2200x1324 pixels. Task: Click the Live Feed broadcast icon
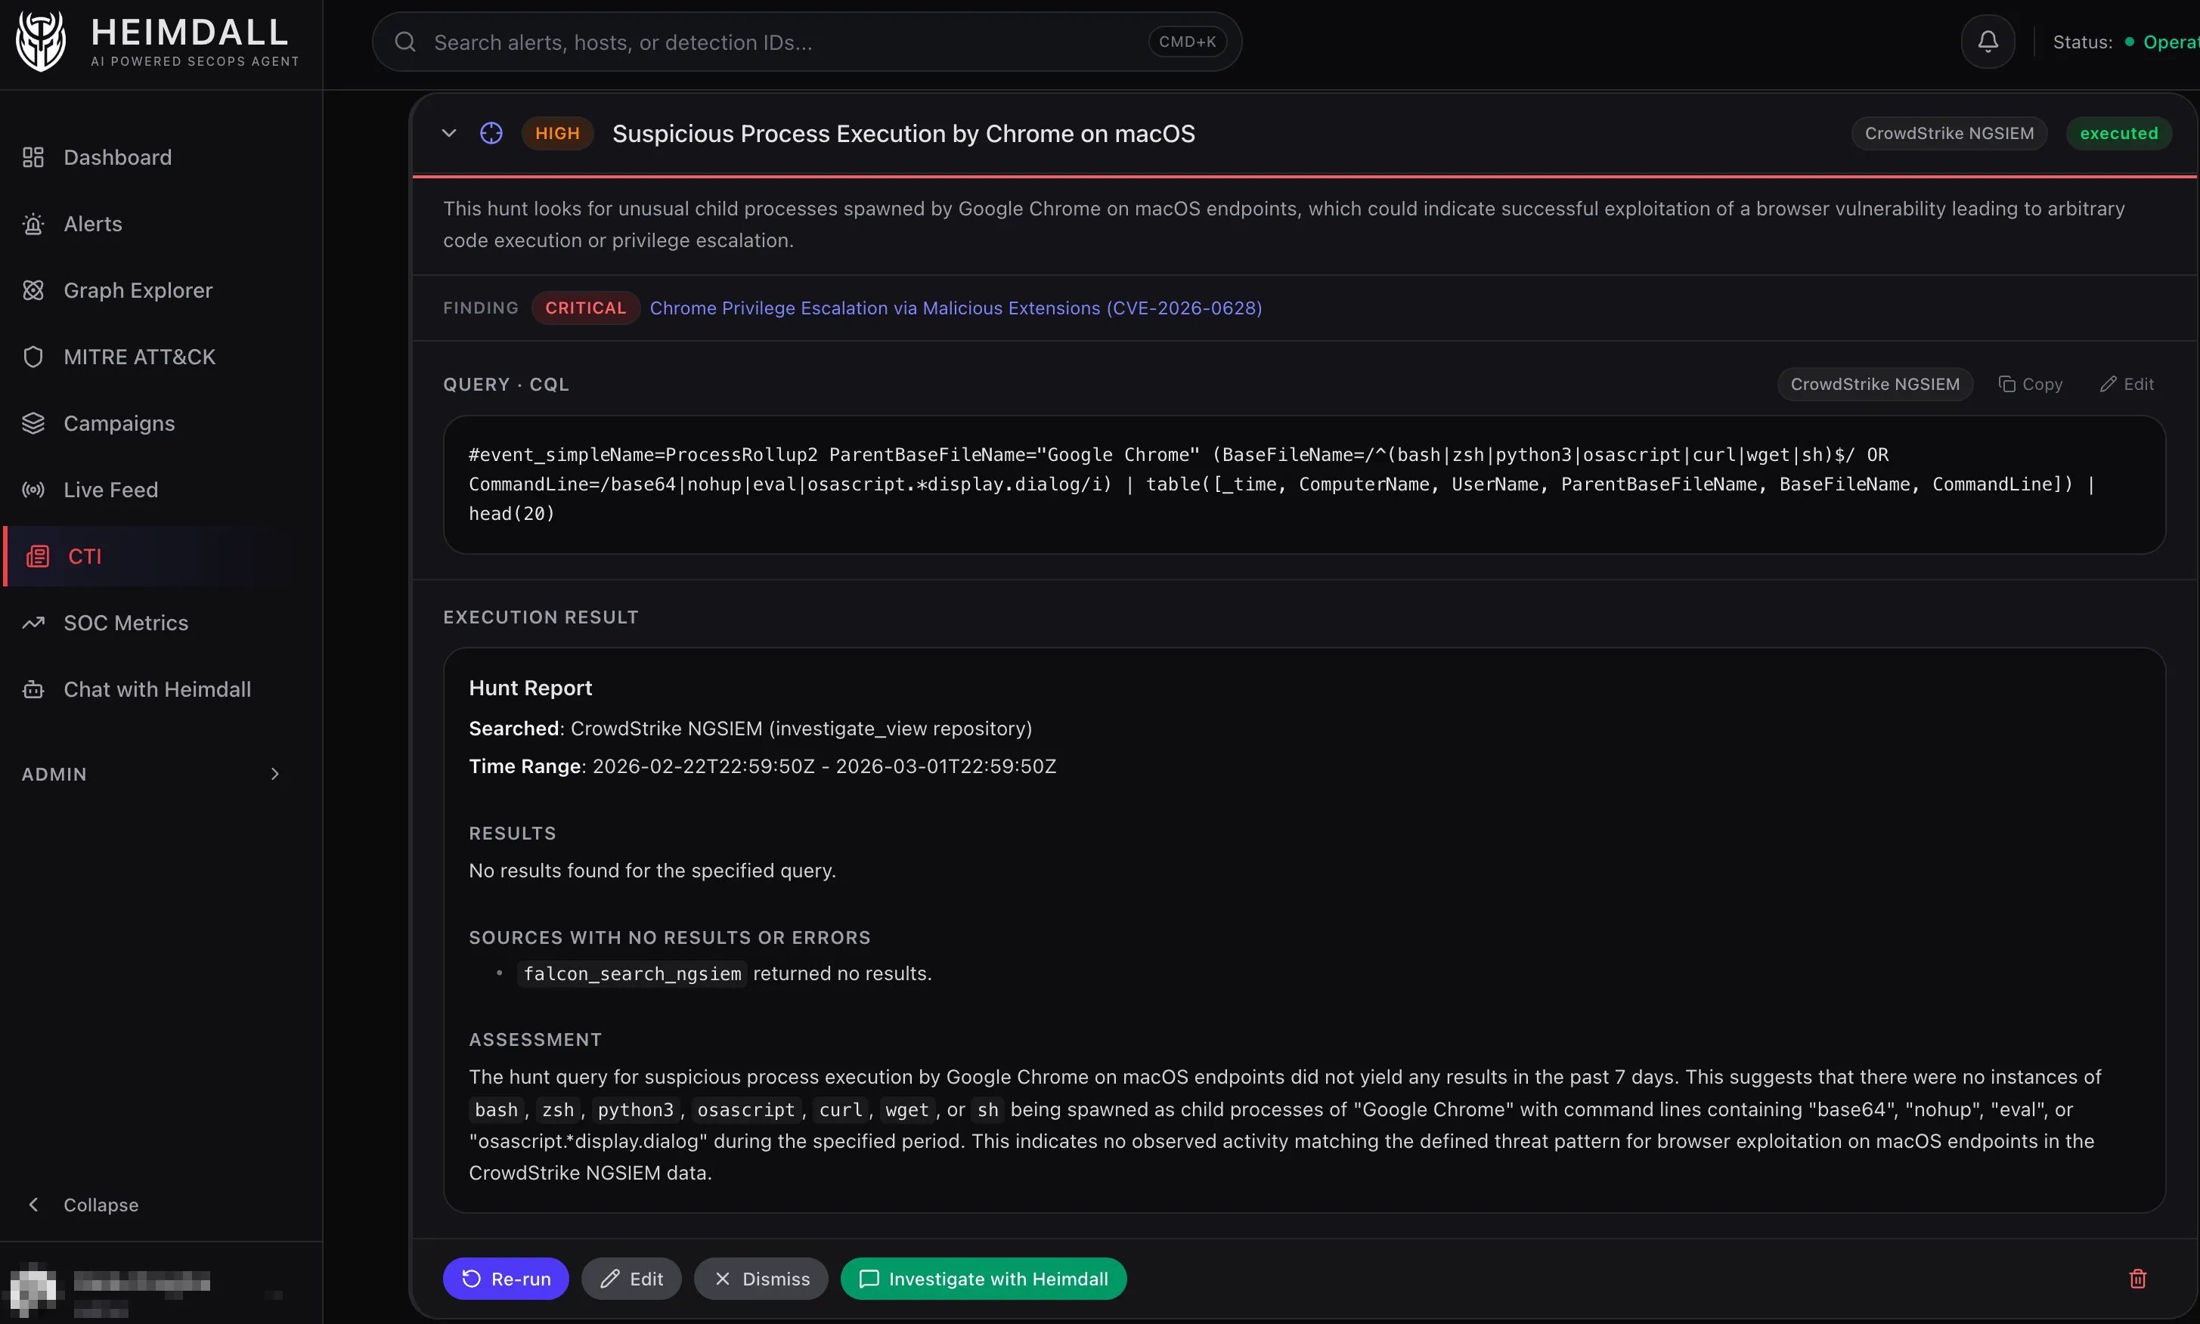(33, 490)
